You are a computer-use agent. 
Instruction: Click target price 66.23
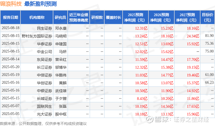209,83
